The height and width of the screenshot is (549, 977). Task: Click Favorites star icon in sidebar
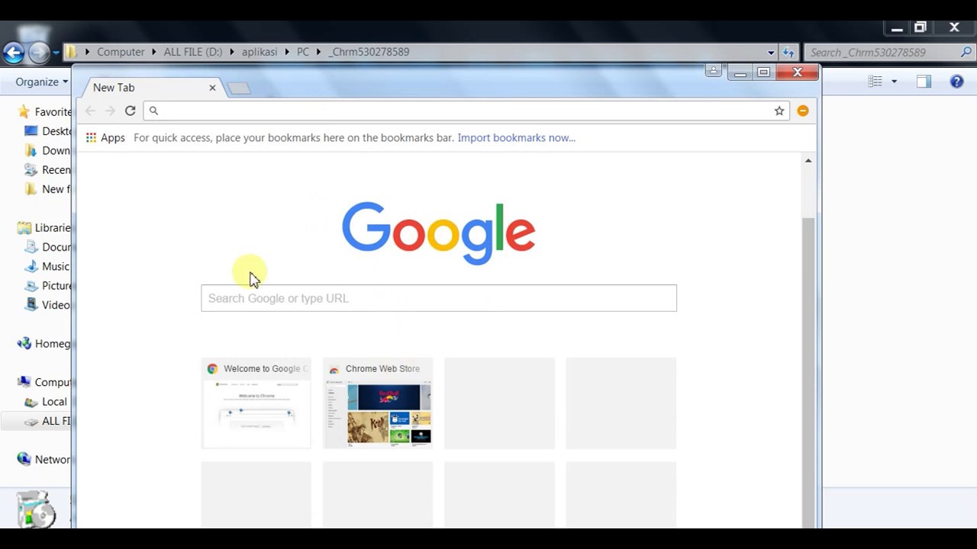[x=24, y=111]
